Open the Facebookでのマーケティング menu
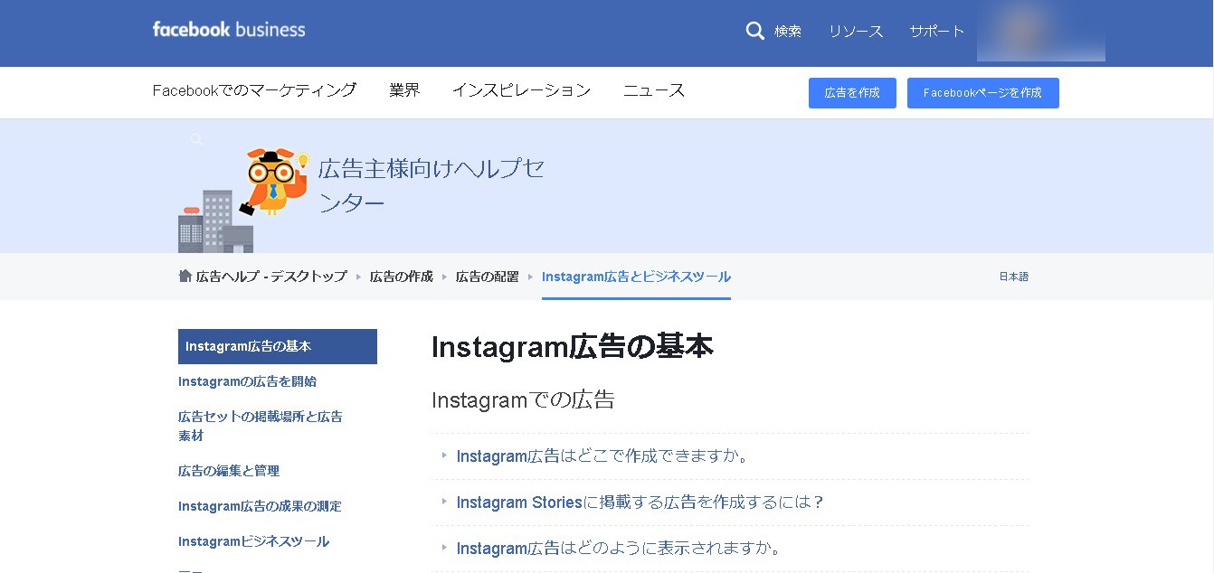1214x573 pixels. coord(254,90)
